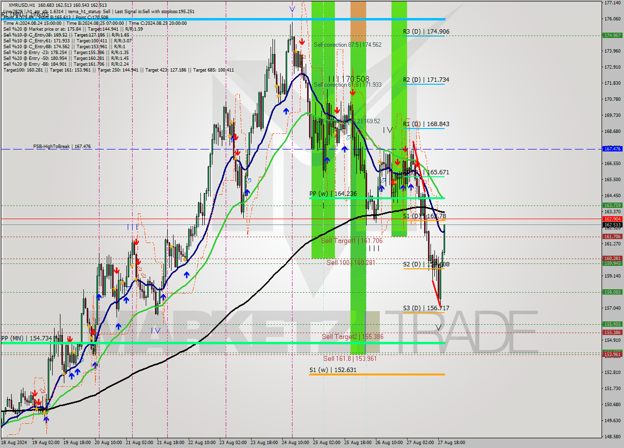Click the Sell %20 @ Entry -50 line
This screenshot has height=448, width=624.
[66, 58]
